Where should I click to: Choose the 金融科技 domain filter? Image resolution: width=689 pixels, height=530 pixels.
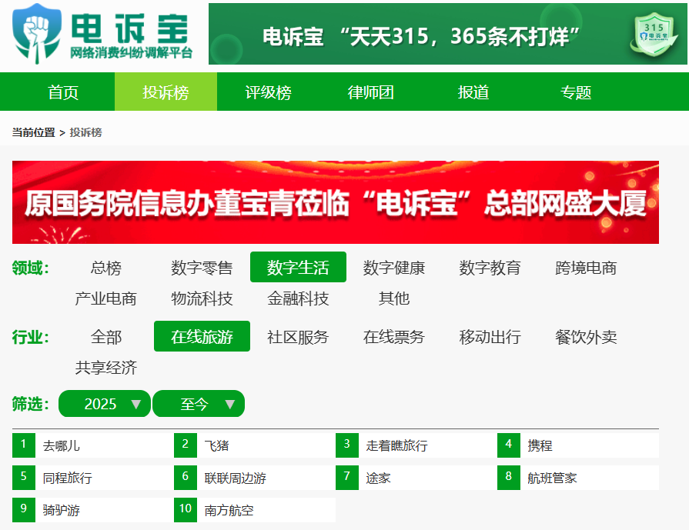298,298
